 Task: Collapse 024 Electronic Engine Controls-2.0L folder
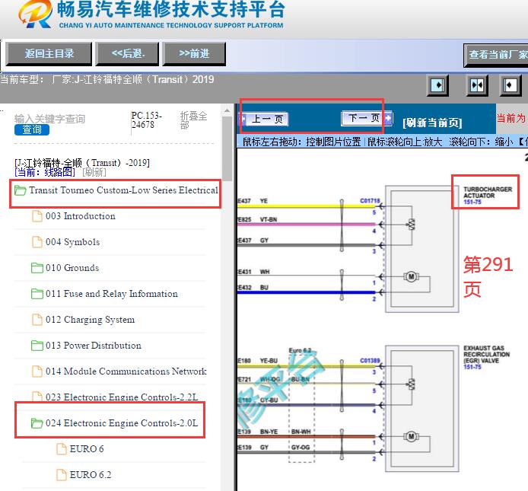coord(122,423)
